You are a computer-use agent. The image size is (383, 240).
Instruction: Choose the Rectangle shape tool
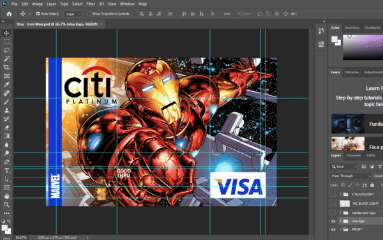(6, 188)
